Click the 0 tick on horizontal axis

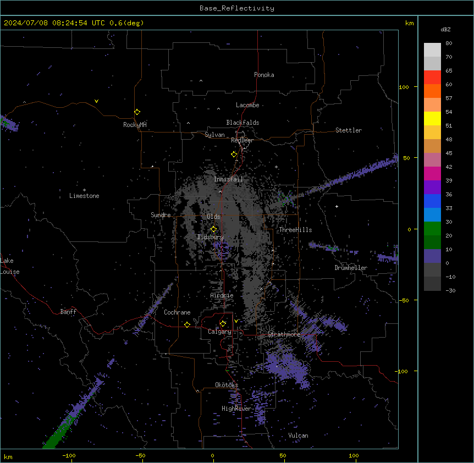point(212,455)
